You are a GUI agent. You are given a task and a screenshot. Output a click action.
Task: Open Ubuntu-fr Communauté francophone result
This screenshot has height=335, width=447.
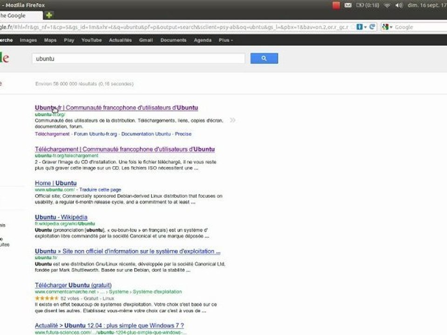coord(116,107)
